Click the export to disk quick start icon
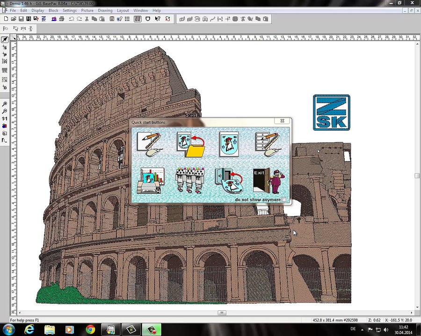The image size is (421, 336). [229, 181]
